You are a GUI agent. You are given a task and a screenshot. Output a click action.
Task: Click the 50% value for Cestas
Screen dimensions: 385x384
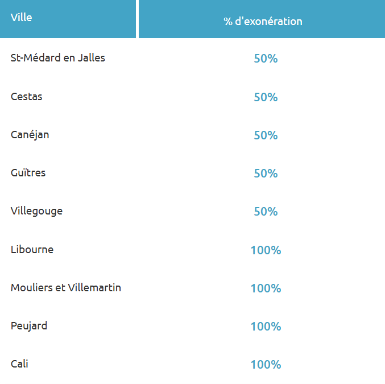(x=266, y=97)
